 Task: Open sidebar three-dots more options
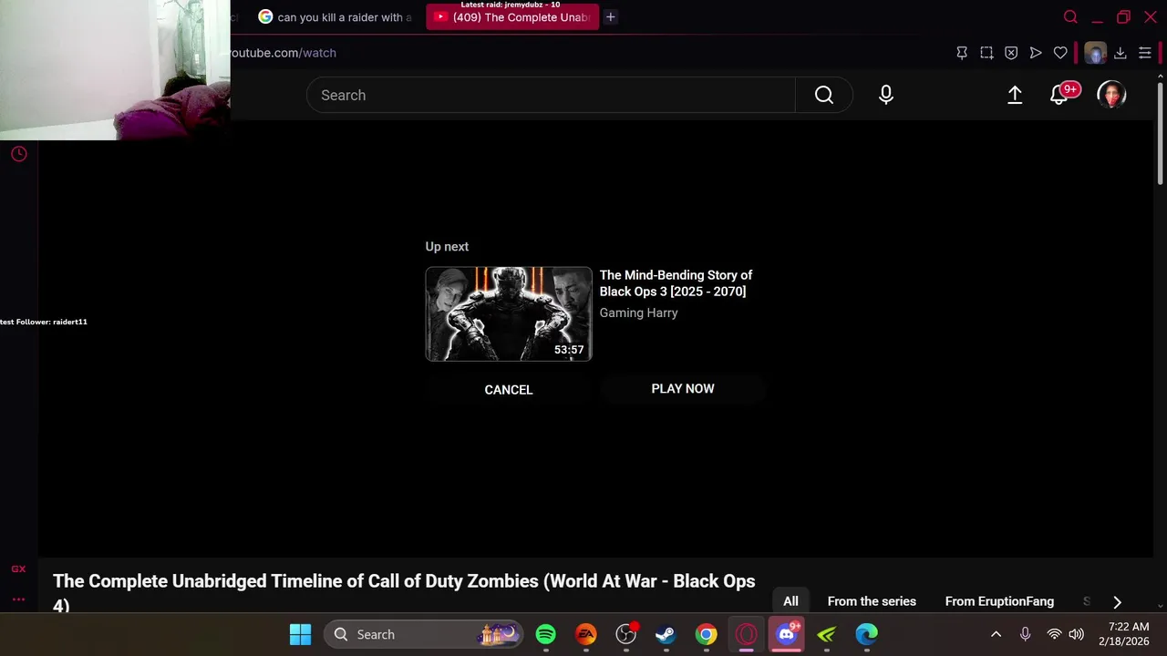(x=18, y=600)
